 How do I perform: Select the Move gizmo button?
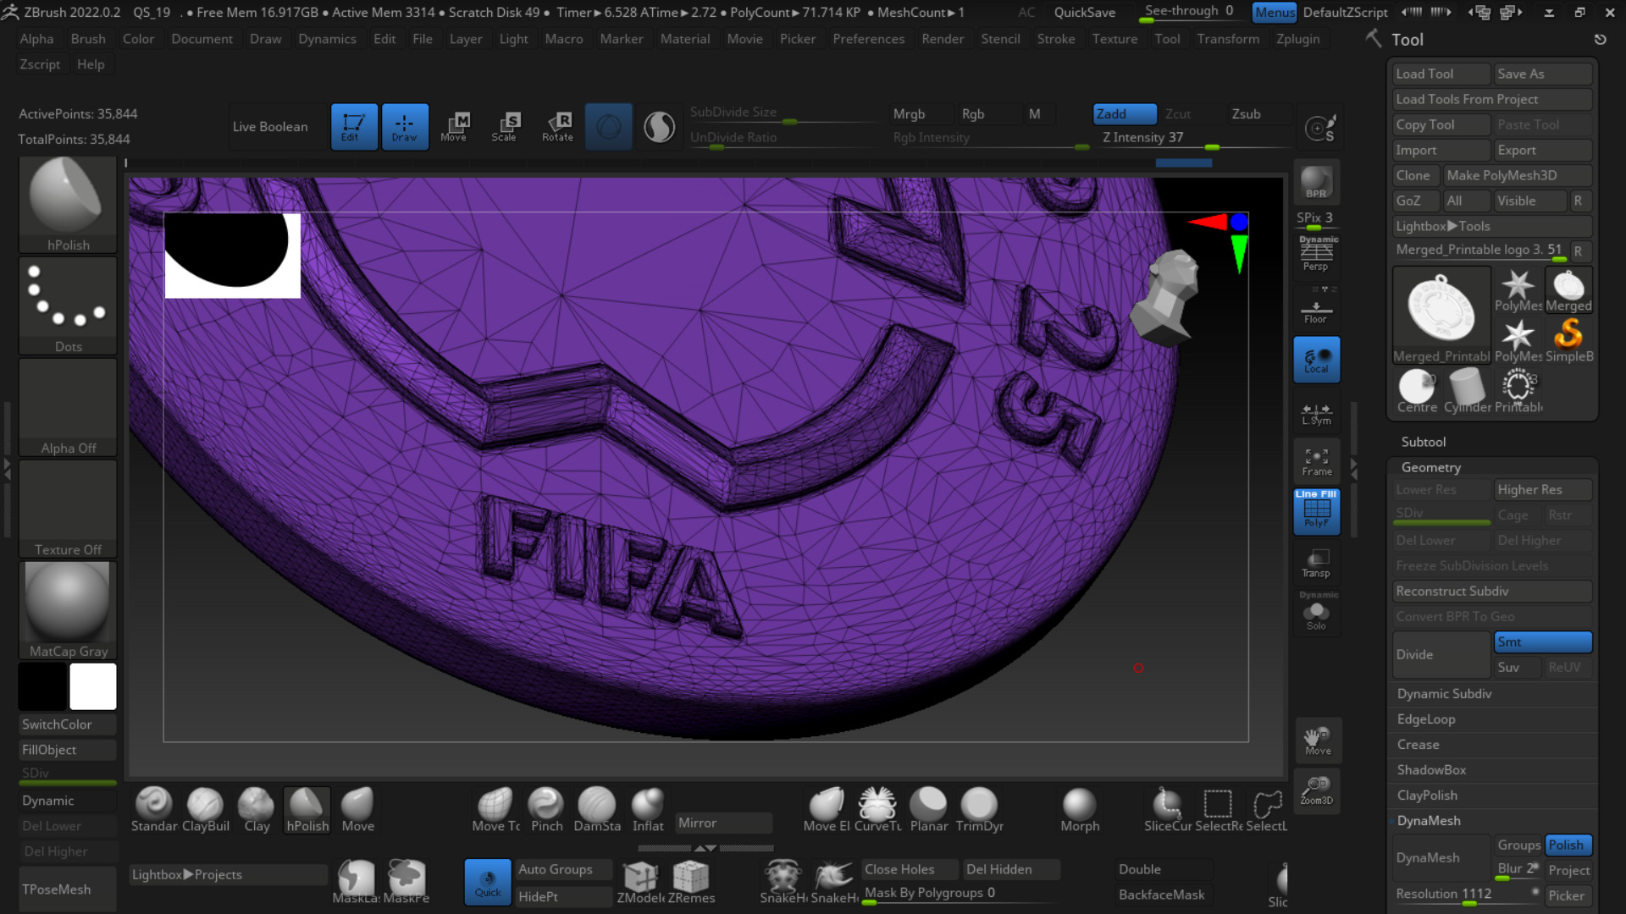(455, 127)
